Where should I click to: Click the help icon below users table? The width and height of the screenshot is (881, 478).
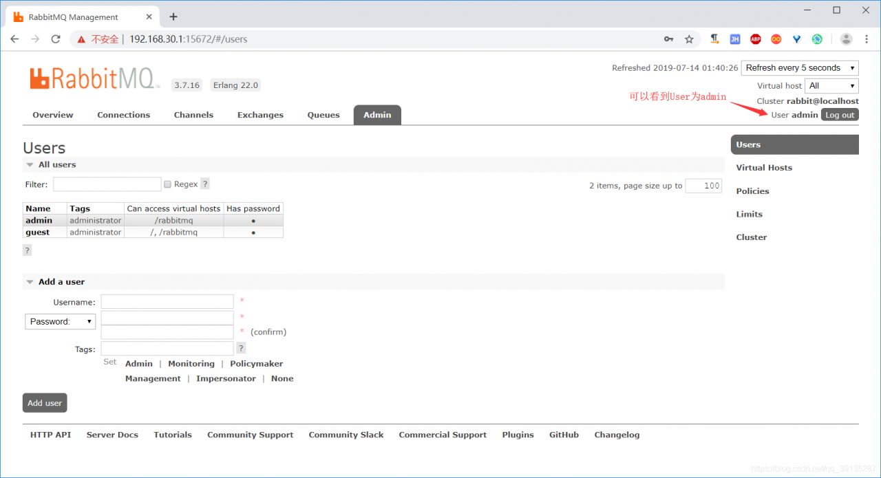point(27,250)
